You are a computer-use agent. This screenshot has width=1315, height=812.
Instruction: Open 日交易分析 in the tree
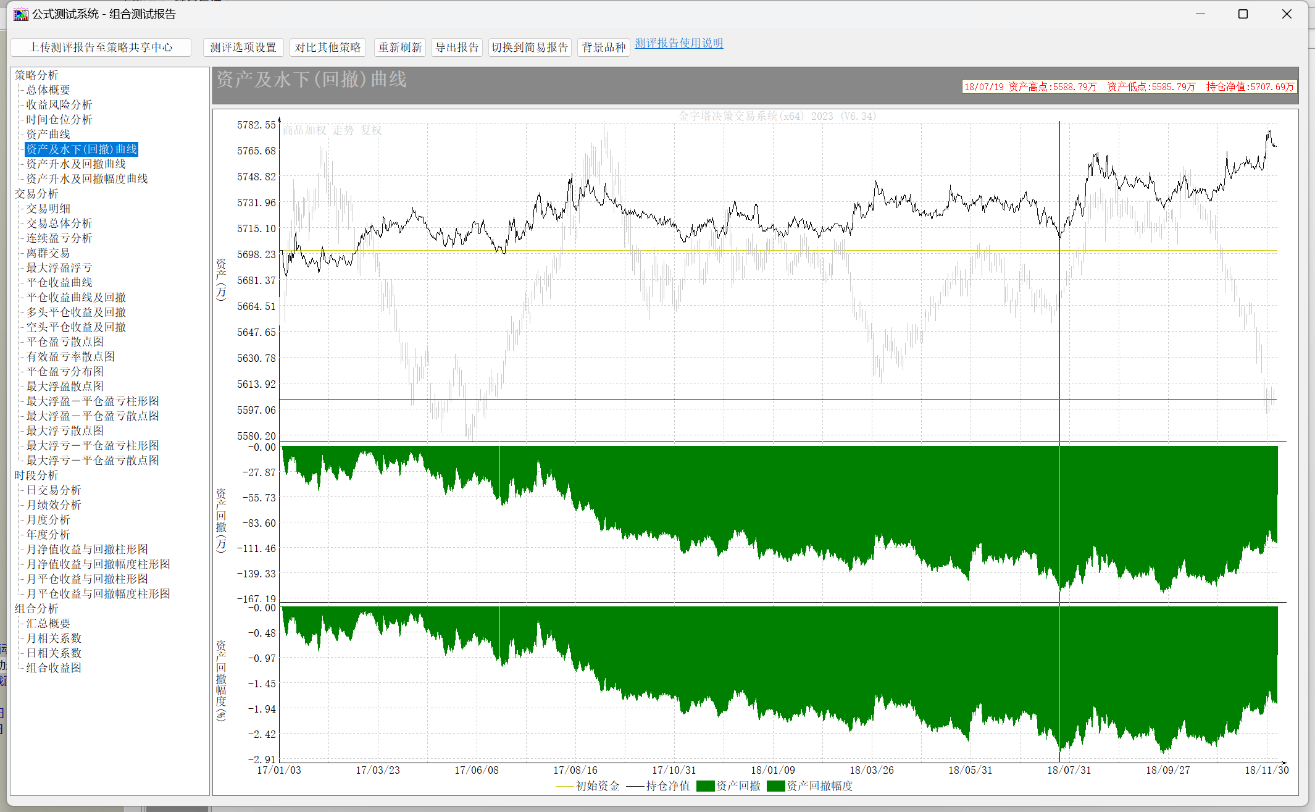[54, 490]
